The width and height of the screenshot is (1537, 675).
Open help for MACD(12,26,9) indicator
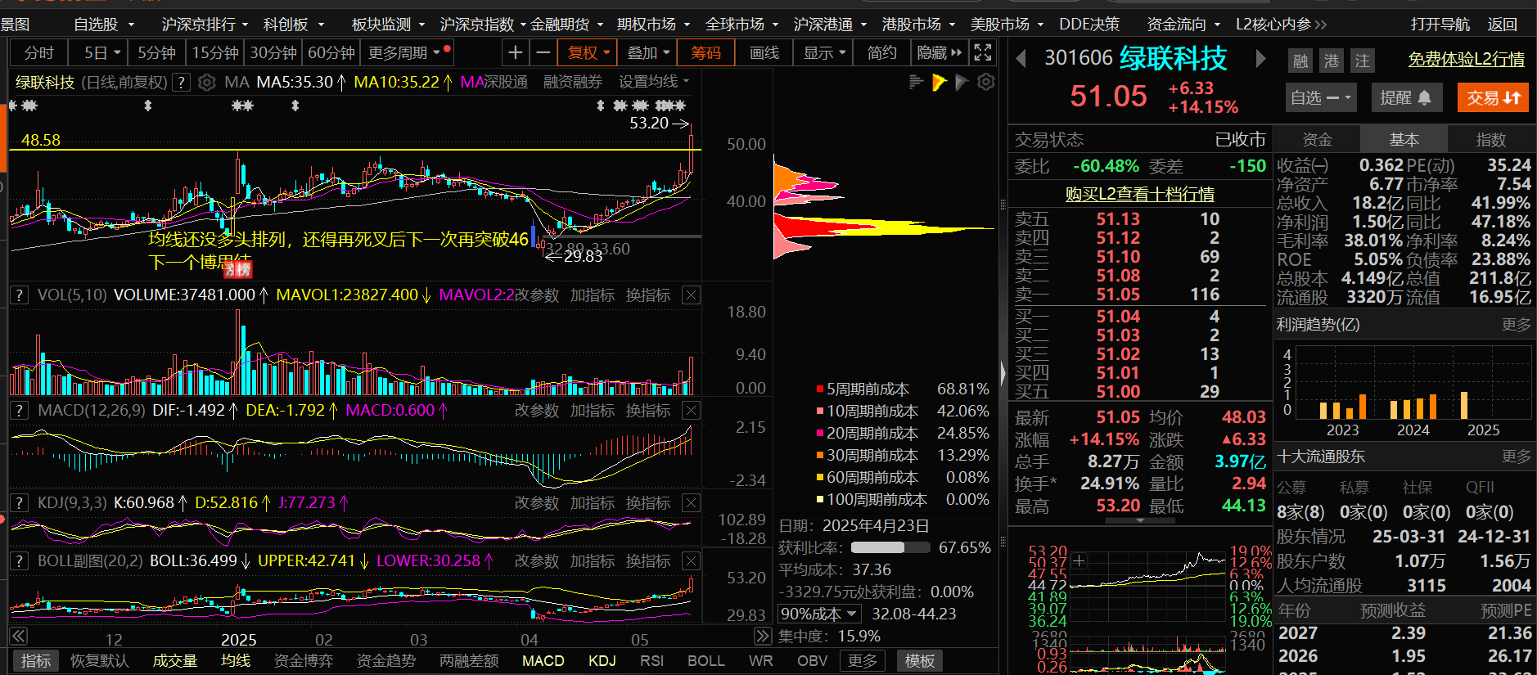coord(20,411)
